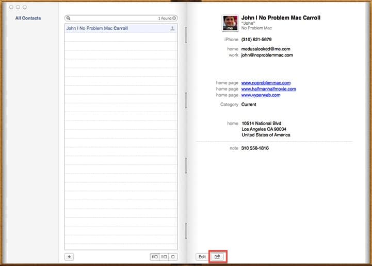Click the search magnifier icon
The height and width of the screenshot is (266, 372).
tap(68, 18)
